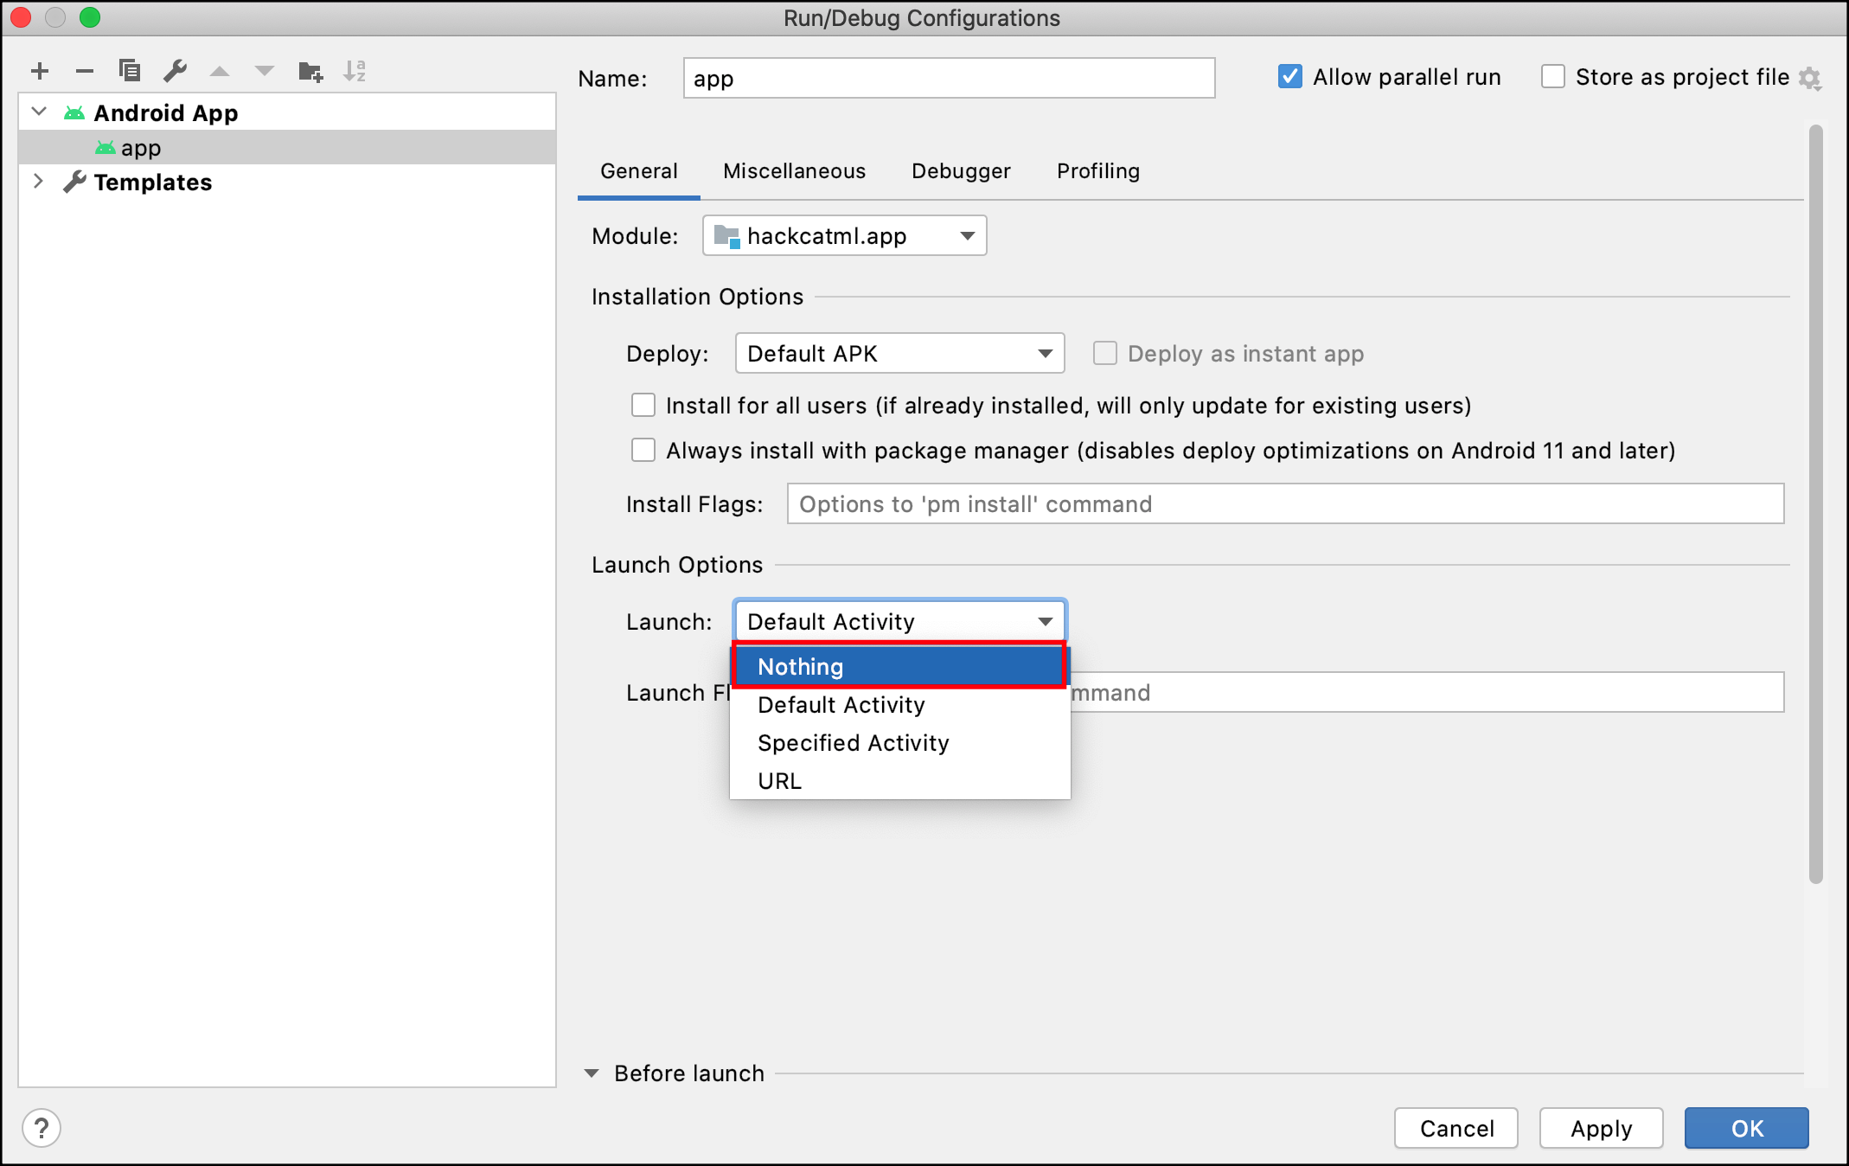
Task: Click the move configuration up arrow
Action: pyautogui.click(x=220, y=71)
